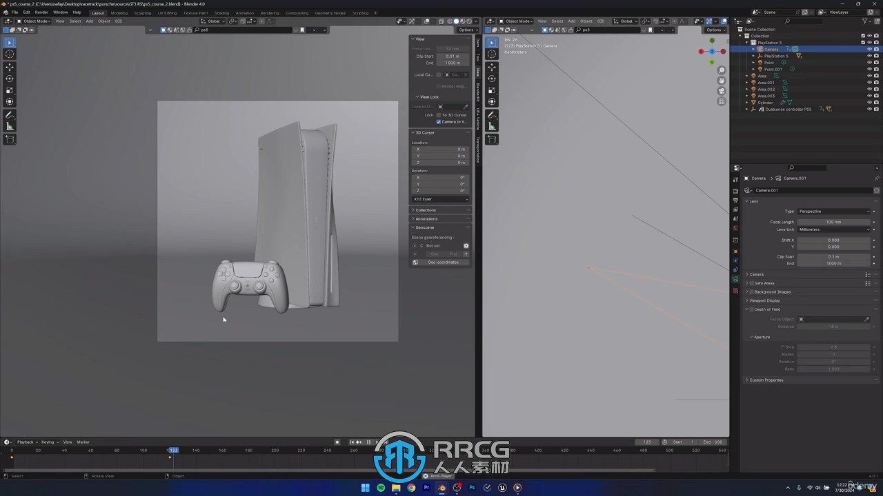Screen dimensions: 883x496
Task: Switch to the Shading workspace tab
Action: (x=221, y=12)
